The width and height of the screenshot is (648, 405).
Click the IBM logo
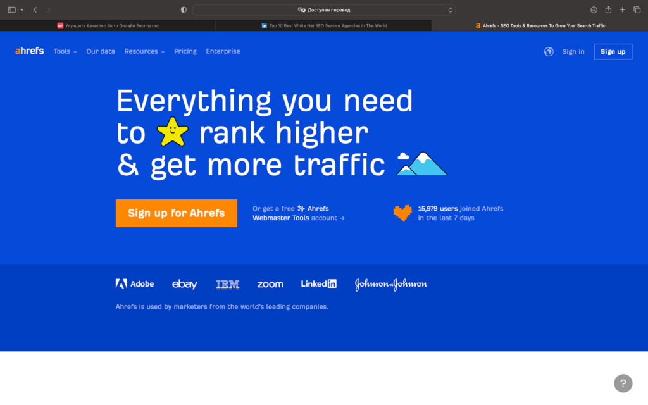(x=228, y=284)
